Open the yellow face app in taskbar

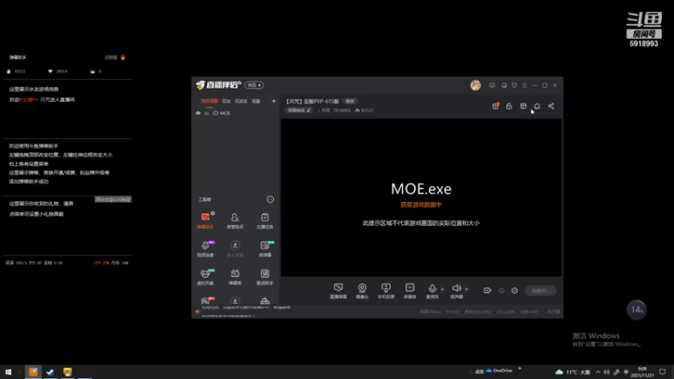tap(67, 371)
